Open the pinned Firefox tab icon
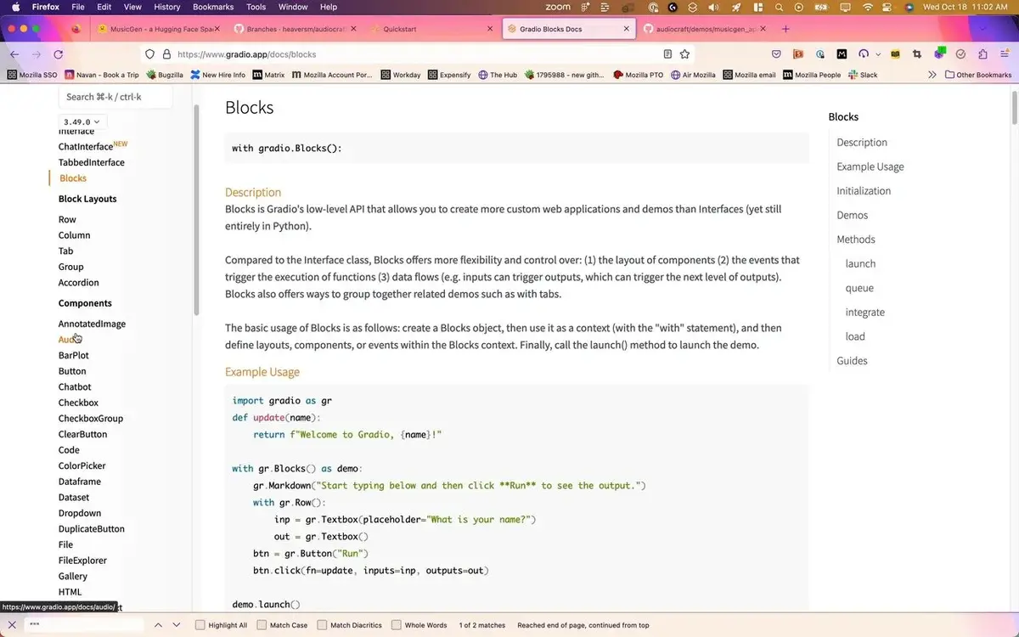 pos(76,29)
